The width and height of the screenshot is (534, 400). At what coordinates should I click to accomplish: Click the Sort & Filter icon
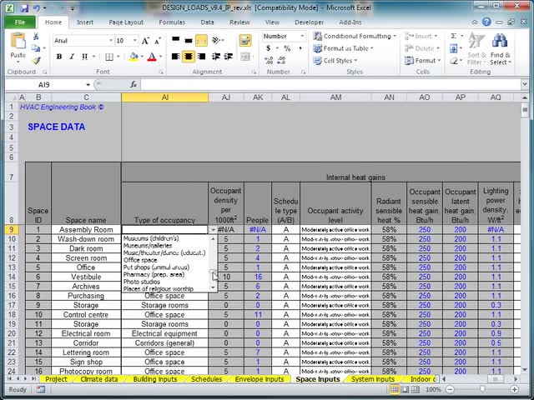coord(476,42)
